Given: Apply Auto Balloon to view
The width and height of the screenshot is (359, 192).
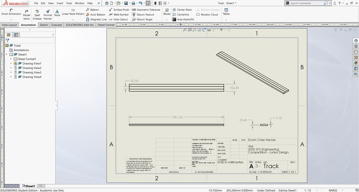Looking at the screenshot, I should tap(95, 14).
